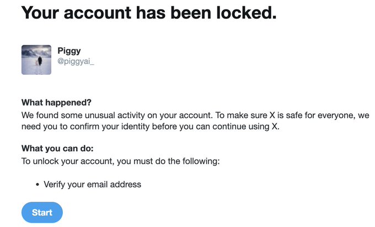The width and height of the screenshot is (375, 227).
Task: Click the "What happened?" subheading
Action: [x=56, y=103]
